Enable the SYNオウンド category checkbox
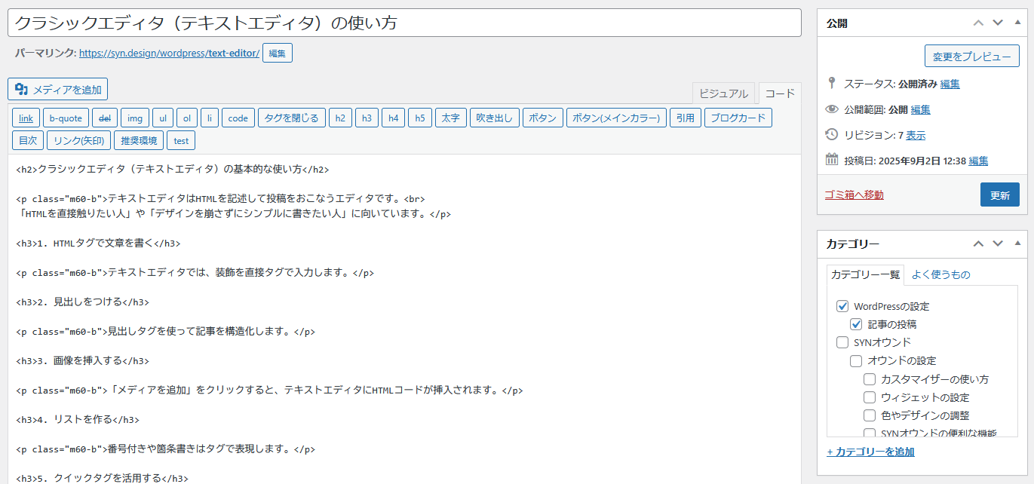Image resolution: width=1034 pixels, height=484 pixels. click(842, 342)
